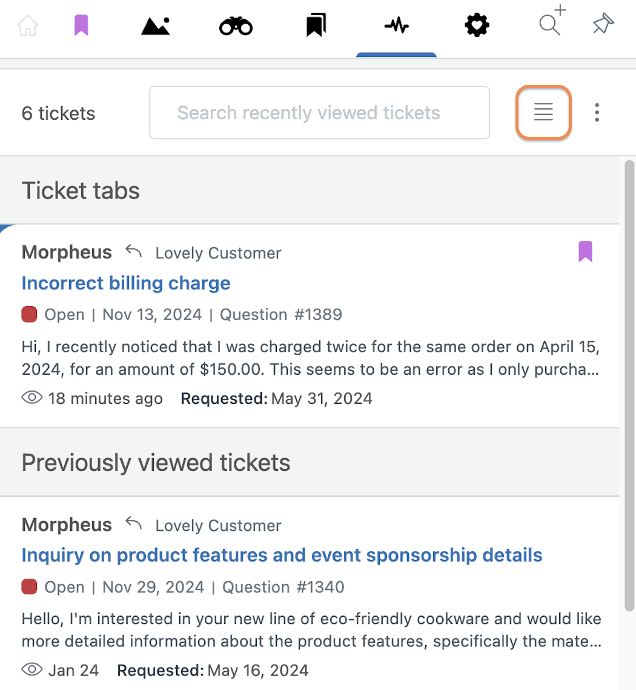Toggle the list view hamburger button

543,112
